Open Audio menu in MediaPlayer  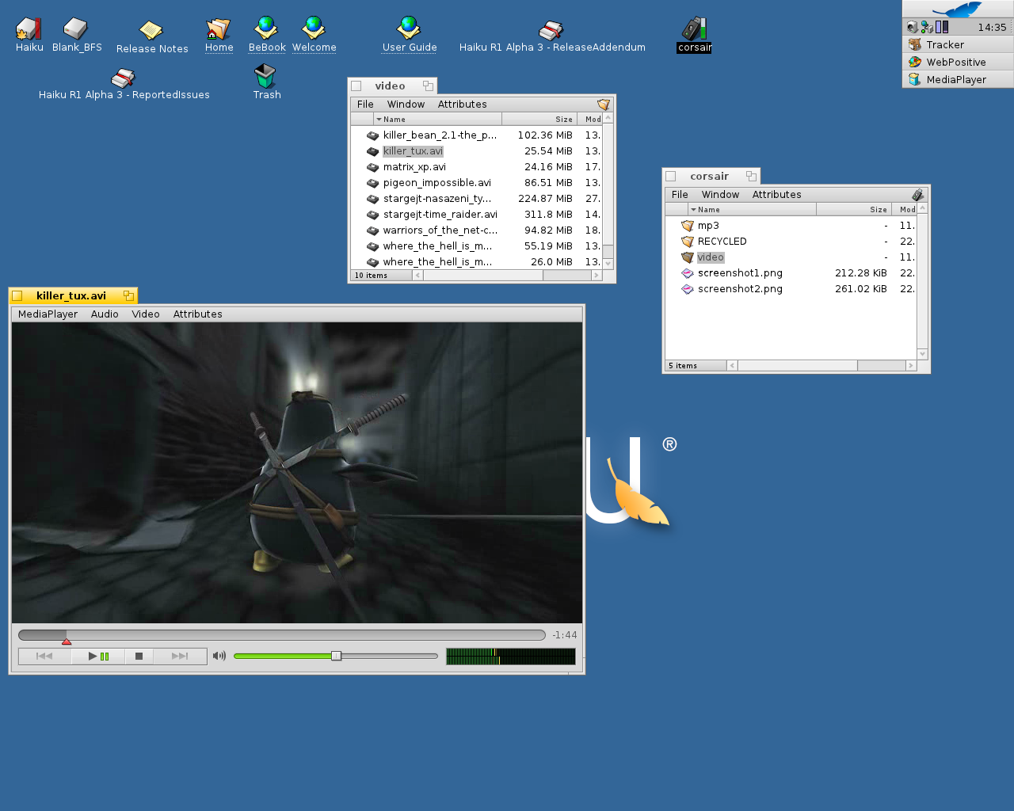[x=105, y=314]
